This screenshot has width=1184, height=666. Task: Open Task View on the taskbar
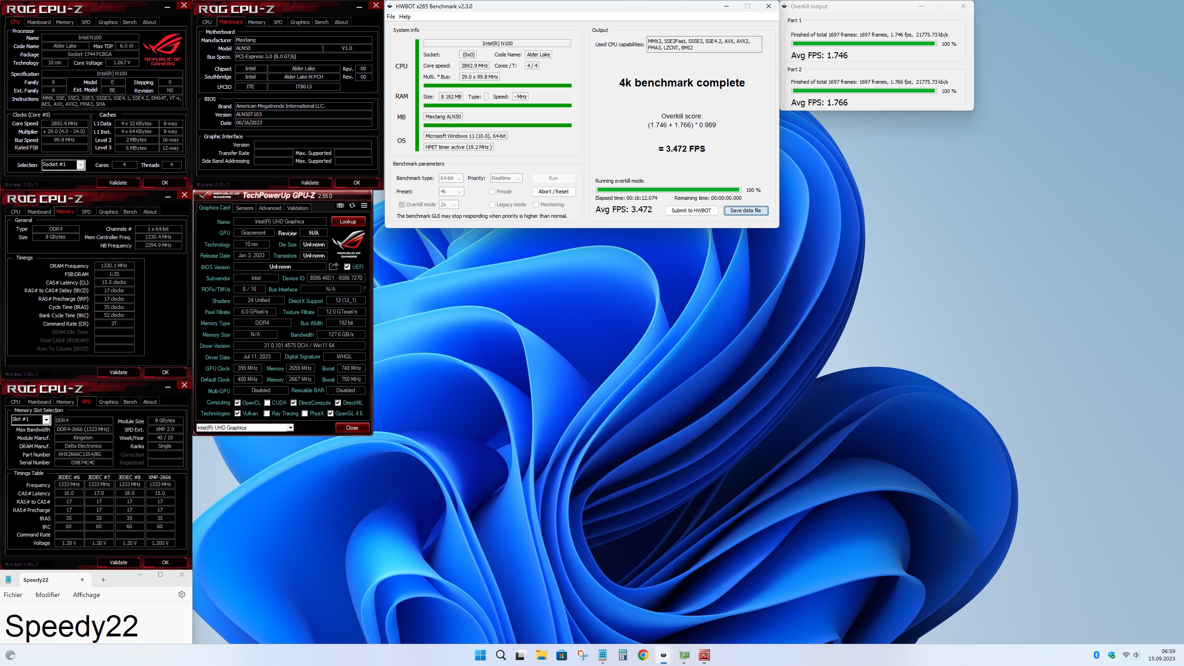[x=521, y=655]
